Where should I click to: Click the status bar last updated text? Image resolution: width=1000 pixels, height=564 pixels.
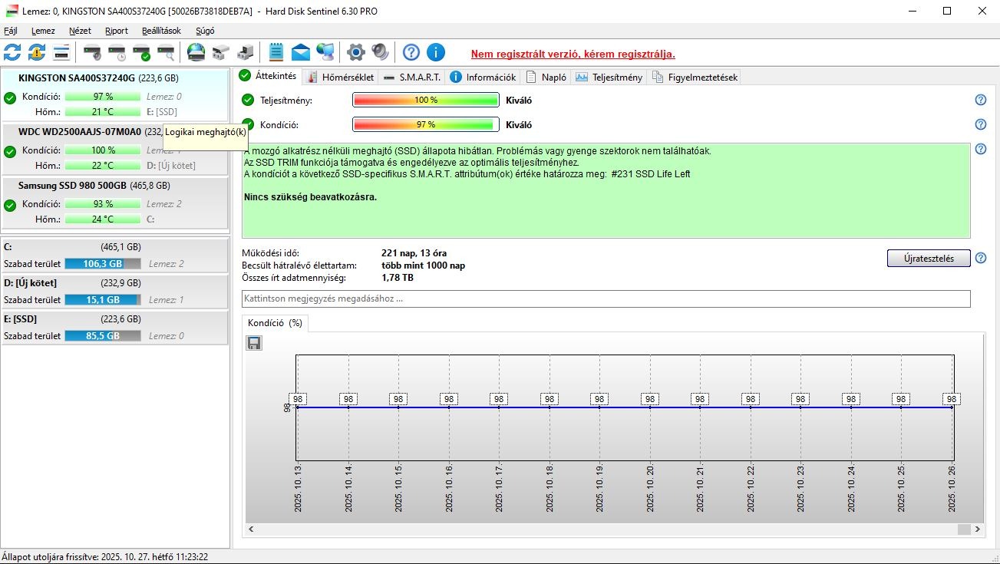click(105, 557)
